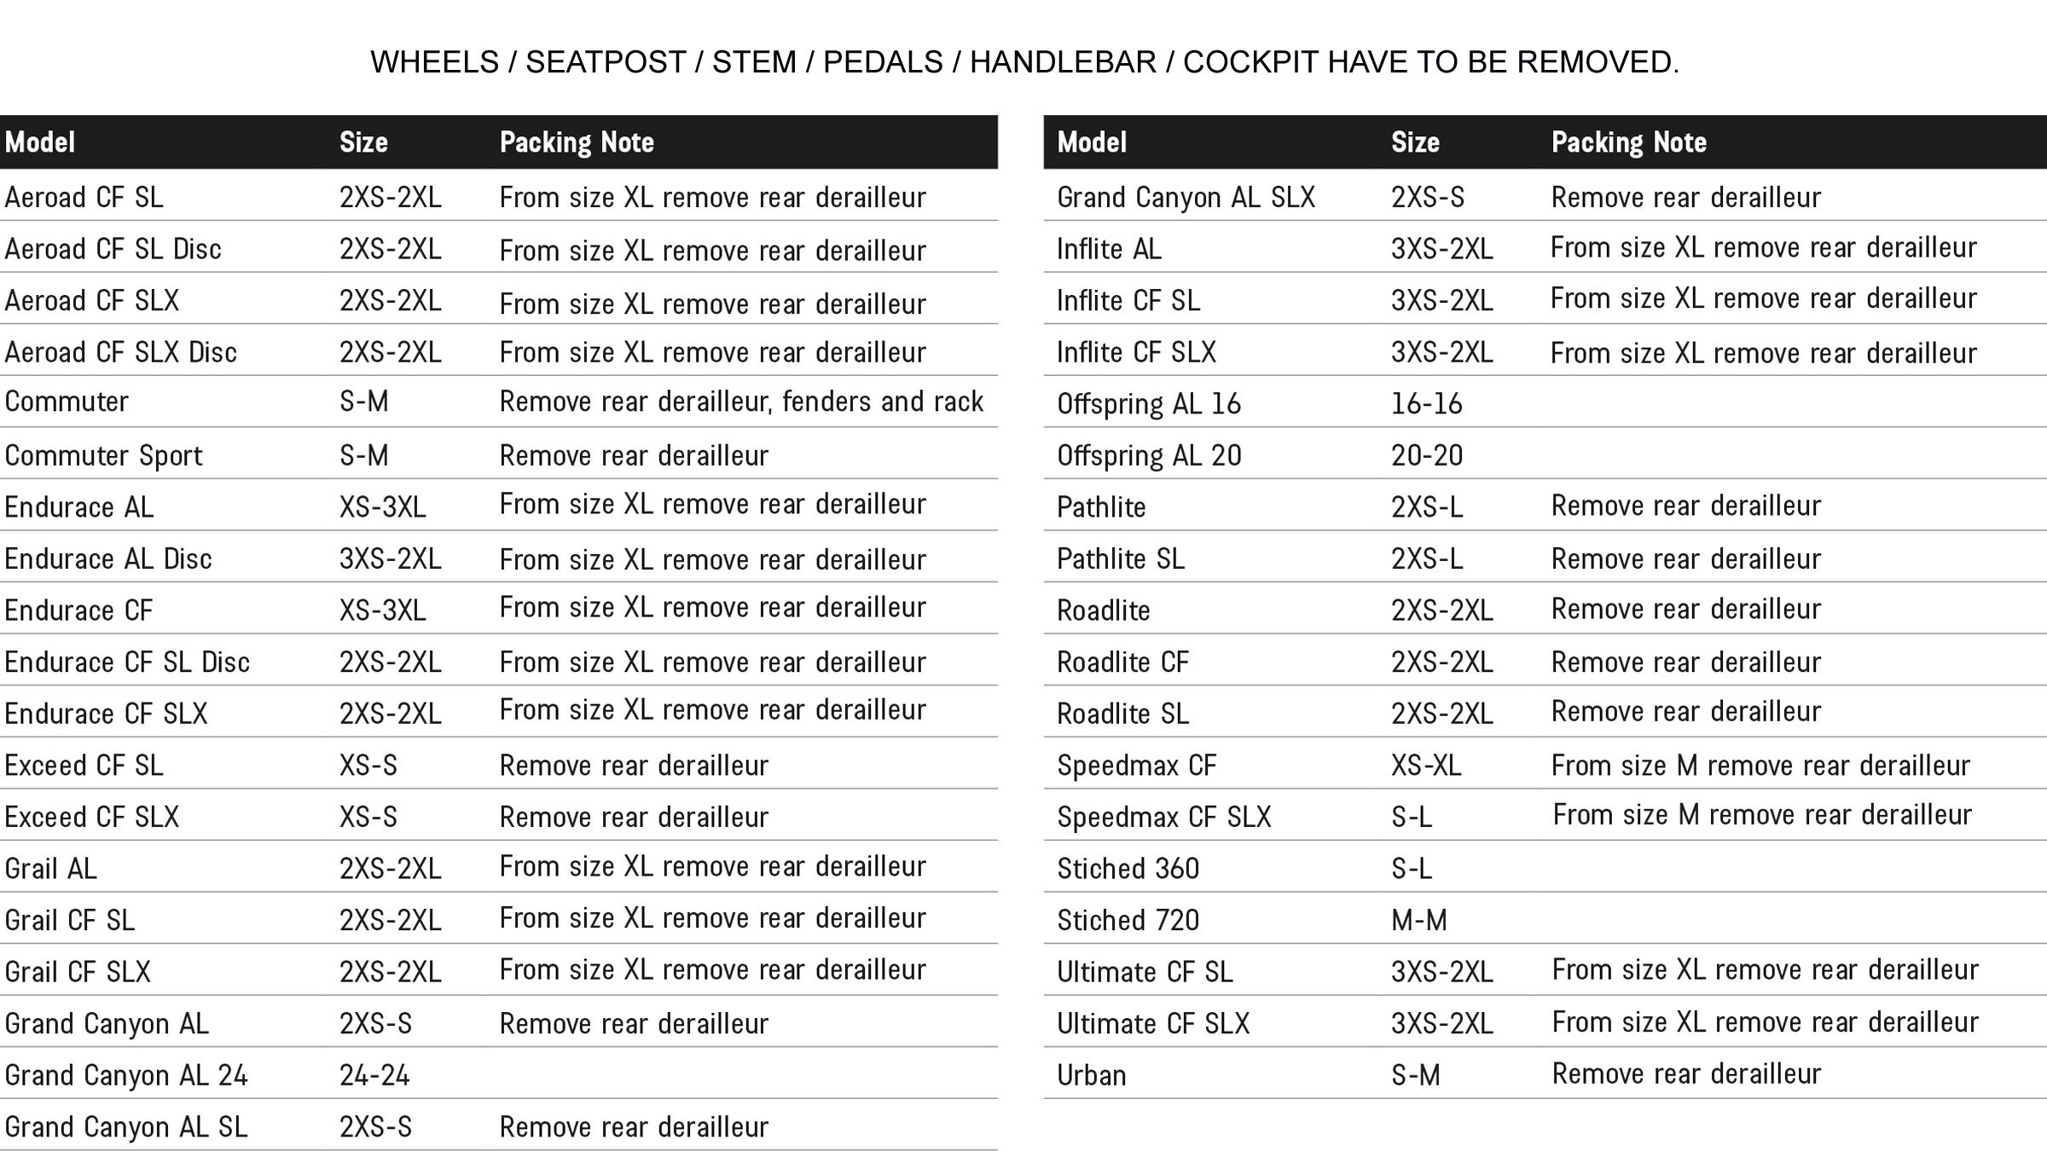
Task: Select the XS-XL size for Speedmax CF
Action: click(1426, 766)
